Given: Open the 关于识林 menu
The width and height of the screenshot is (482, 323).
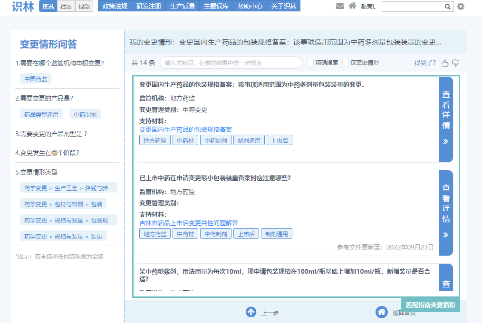Looking at the screenshot, I should (284, 6).
